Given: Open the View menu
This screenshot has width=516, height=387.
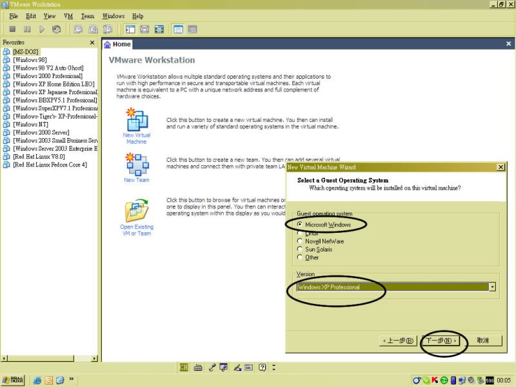Looking at the screenshot, I should (50, 15).
